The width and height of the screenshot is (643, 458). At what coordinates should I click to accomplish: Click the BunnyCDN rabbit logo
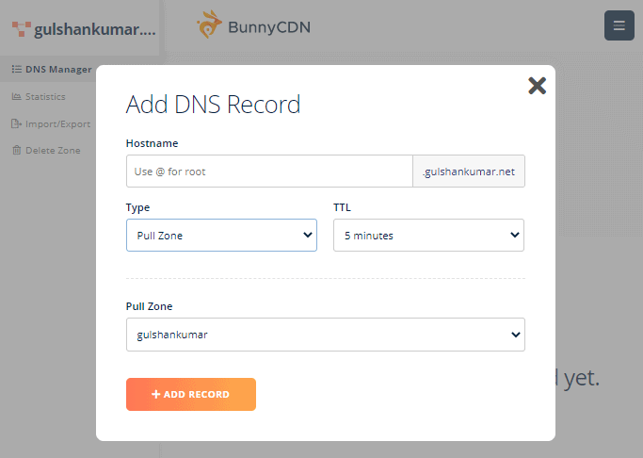(x=209, y=25)
